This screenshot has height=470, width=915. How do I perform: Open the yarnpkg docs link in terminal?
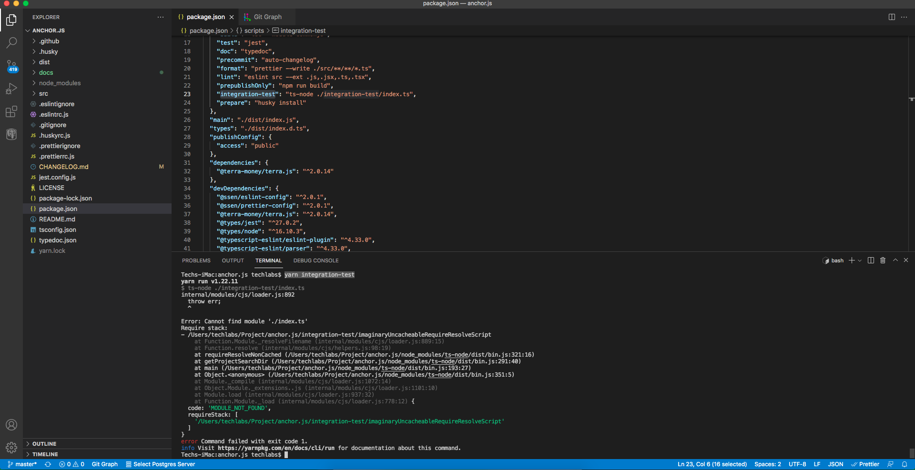point(276,448)
